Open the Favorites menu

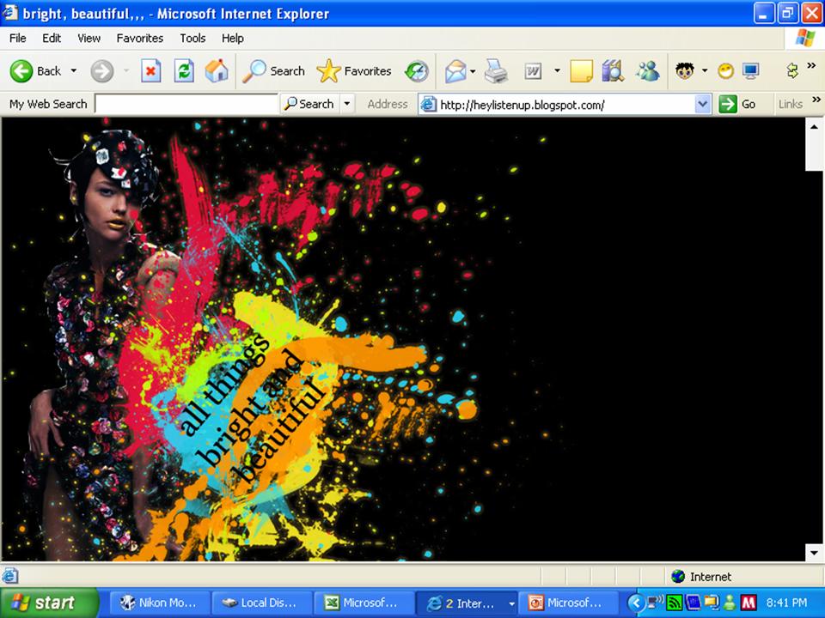click(x=140, y=39)
